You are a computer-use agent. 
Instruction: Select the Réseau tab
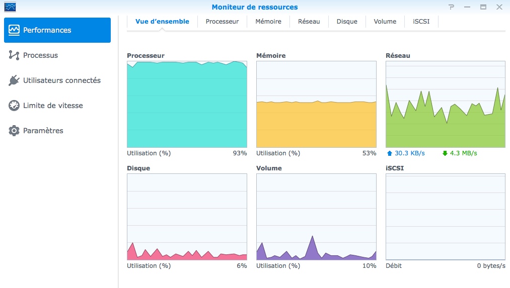click(309, 22)
